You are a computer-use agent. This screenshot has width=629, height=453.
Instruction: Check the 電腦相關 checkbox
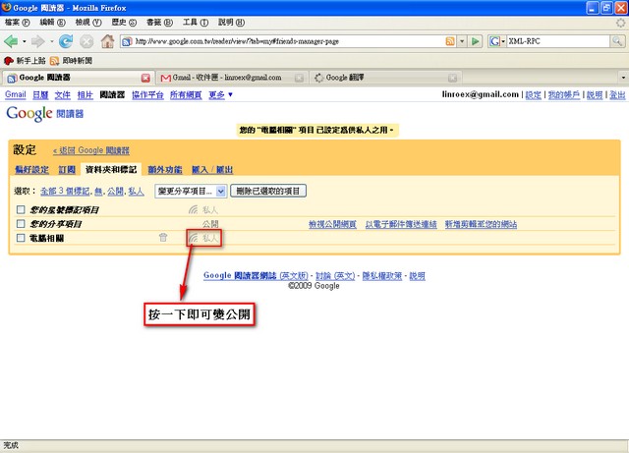click(21, 238)
